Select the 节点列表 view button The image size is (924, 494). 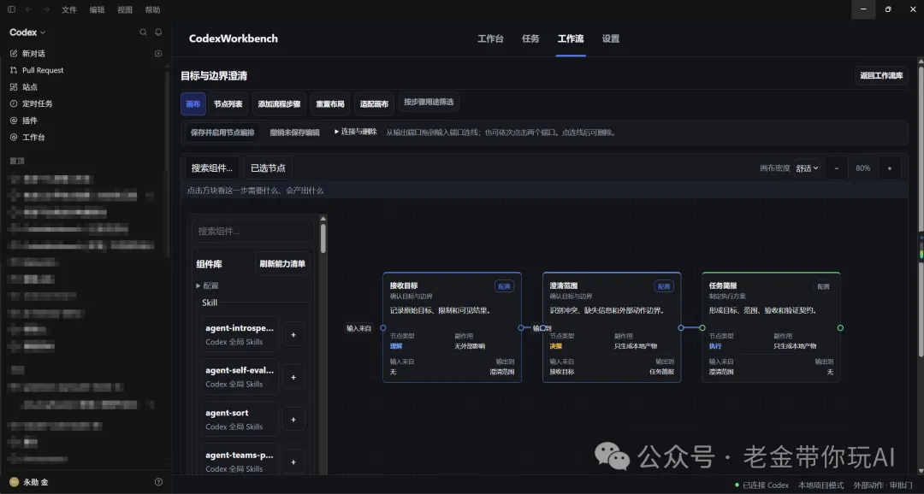point(228,103)
